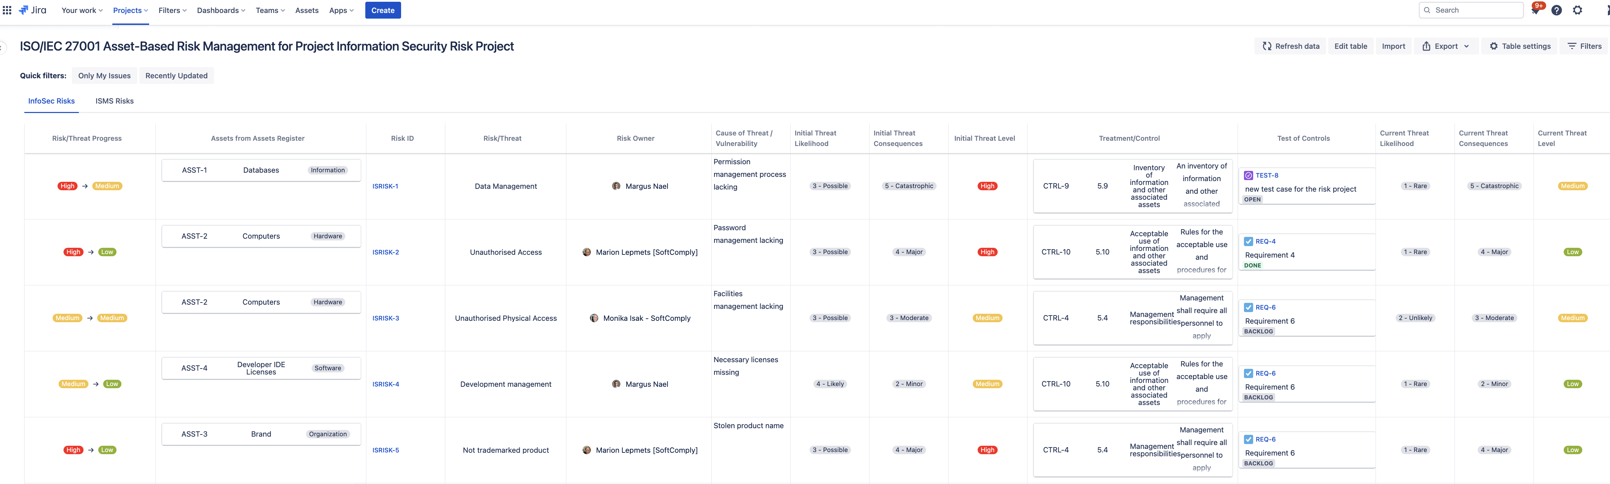Expand the Dashboards menu

tap(221, 10)
